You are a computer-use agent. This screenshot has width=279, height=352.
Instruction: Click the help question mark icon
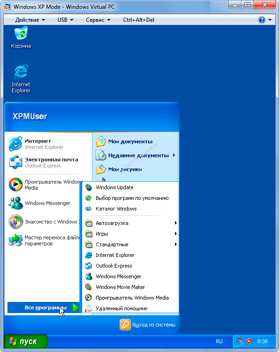coord(262,20)
